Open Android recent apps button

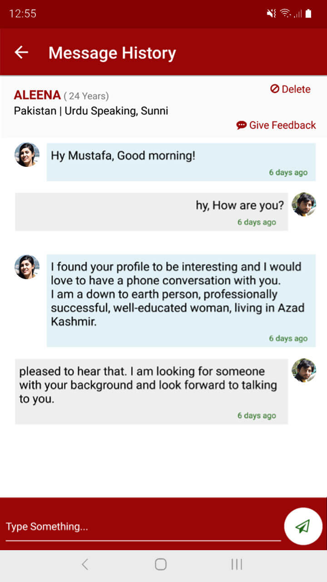pyautogui.click(x=237, y=564)
